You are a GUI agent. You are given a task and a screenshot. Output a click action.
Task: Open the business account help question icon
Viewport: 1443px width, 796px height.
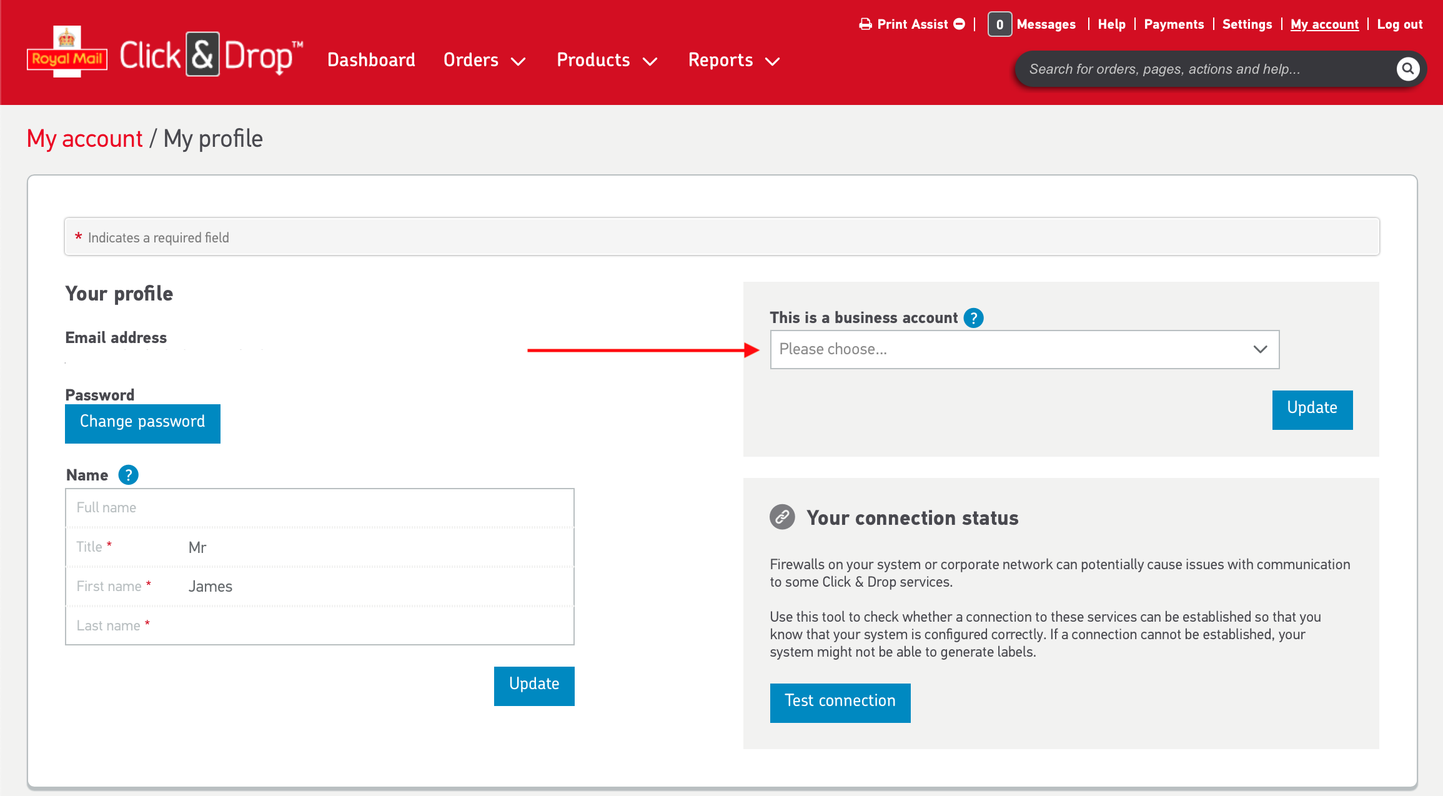pos(973,318)
